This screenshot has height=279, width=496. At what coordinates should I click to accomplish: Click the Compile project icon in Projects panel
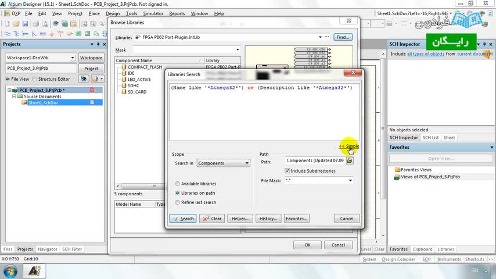tap(84, 79)
